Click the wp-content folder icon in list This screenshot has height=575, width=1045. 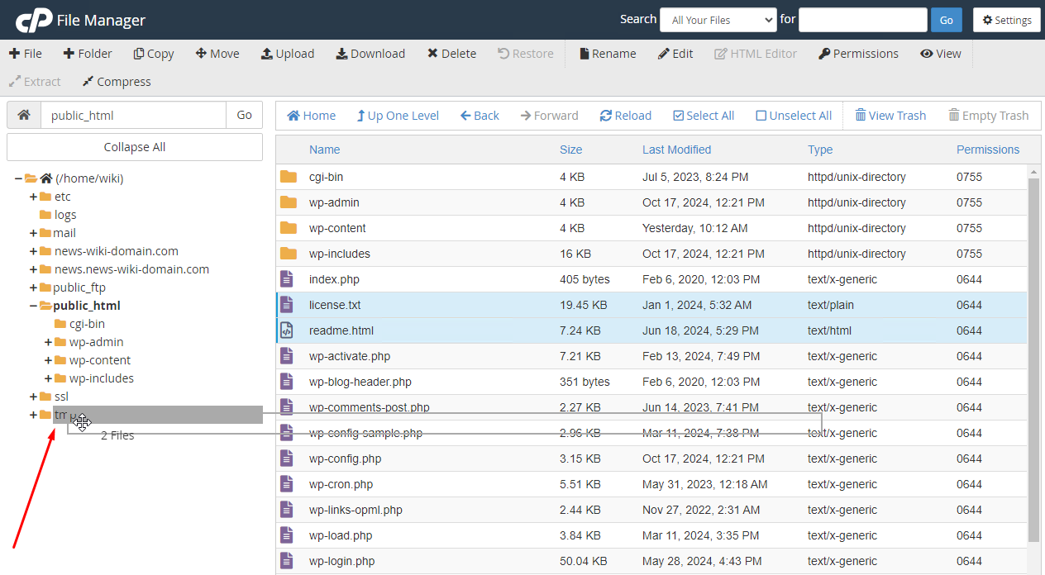(288, 228)
